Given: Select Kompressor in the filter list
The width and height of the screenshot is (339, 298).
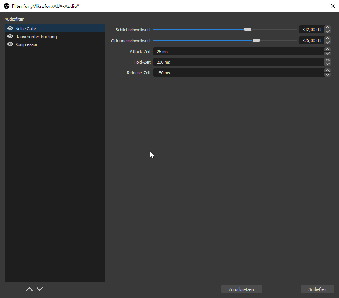Looking at the screenshot, I should coord(26,44).
